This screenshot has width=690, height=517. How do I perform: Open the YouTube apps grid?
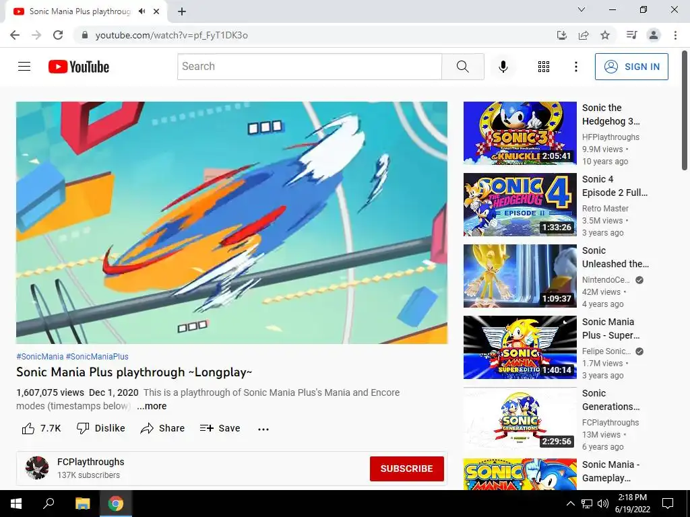[544, 67]
